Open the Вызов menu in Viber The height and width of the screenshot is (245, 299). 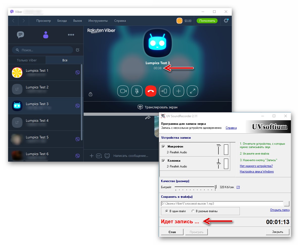(x=78, y=20)
